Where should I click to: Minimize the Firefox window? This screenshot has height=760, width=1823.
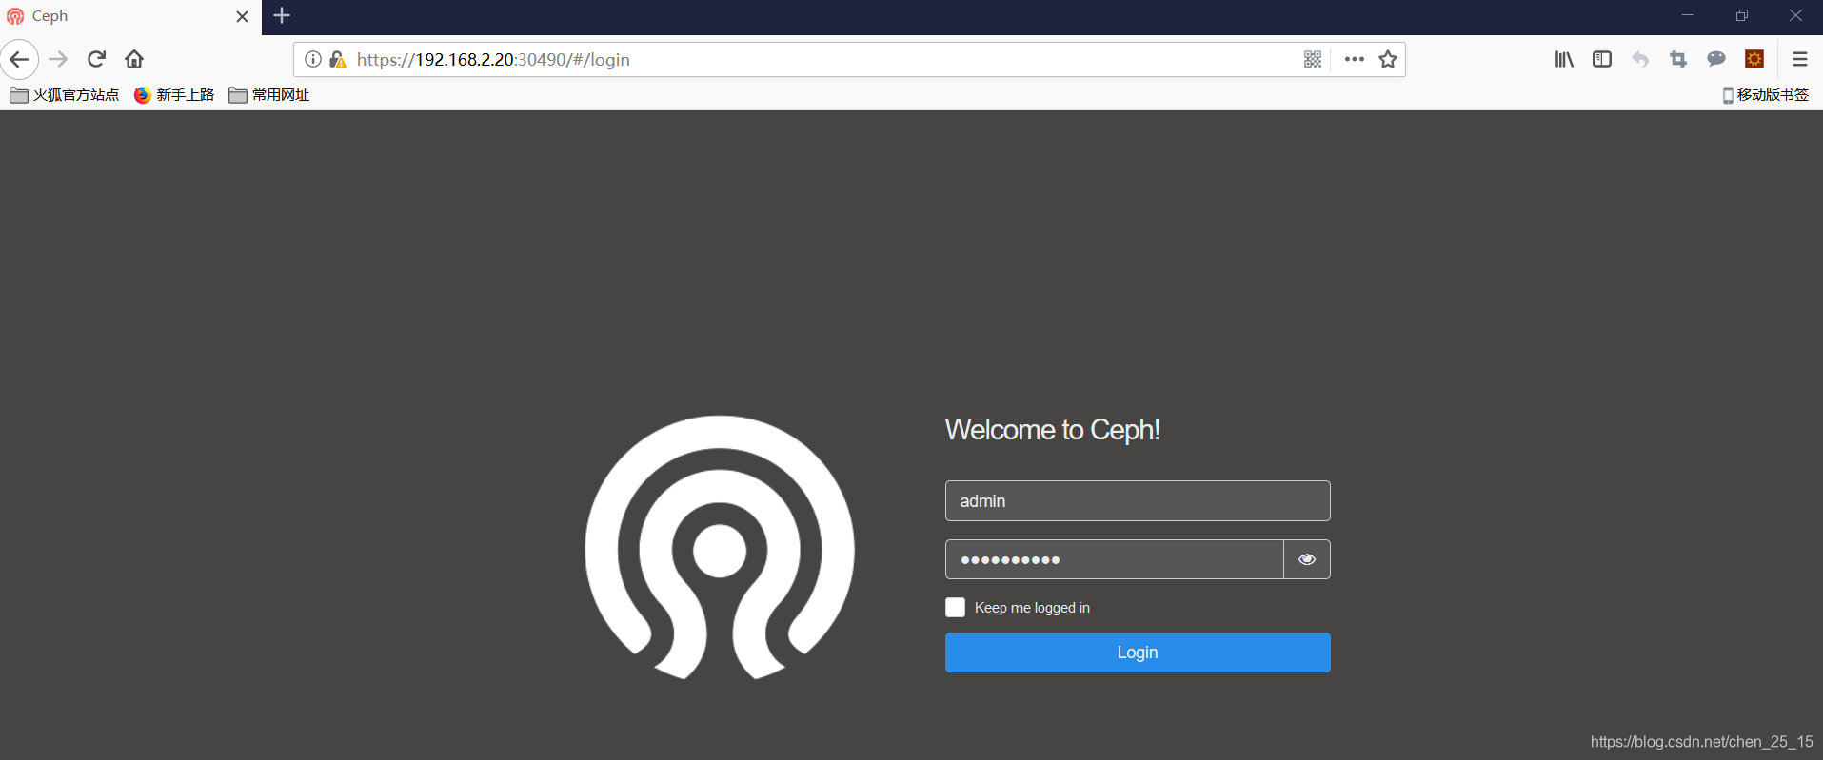pos(1688,15)
